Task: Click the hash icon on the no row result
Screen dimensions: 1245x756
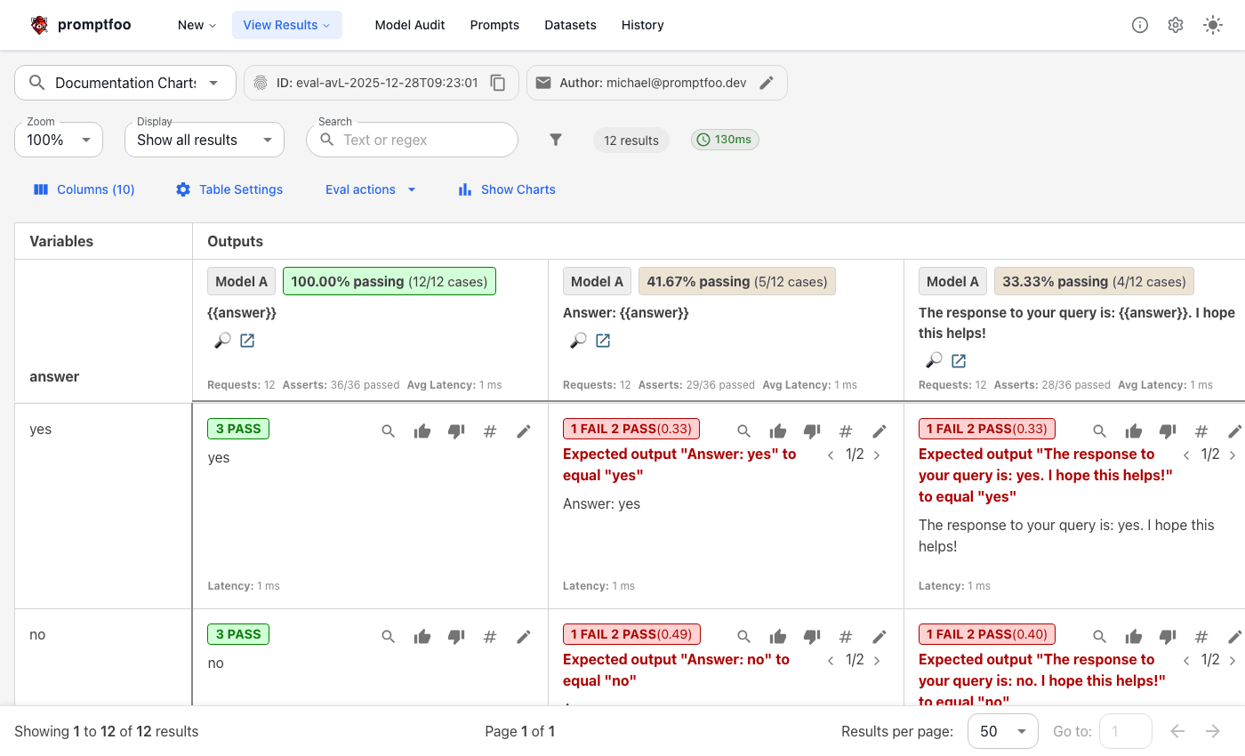Action: [x=490, y=636]
